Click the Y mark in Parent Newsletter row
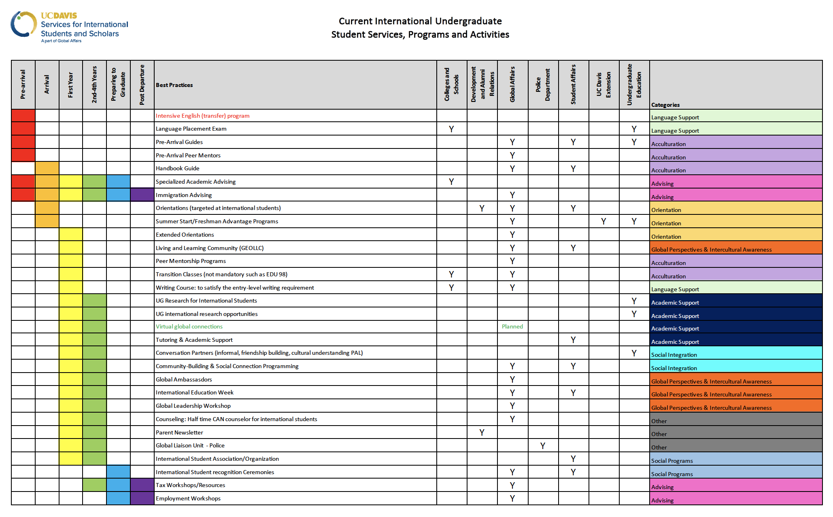The image size is (833, 517). (x=482, y=432)
